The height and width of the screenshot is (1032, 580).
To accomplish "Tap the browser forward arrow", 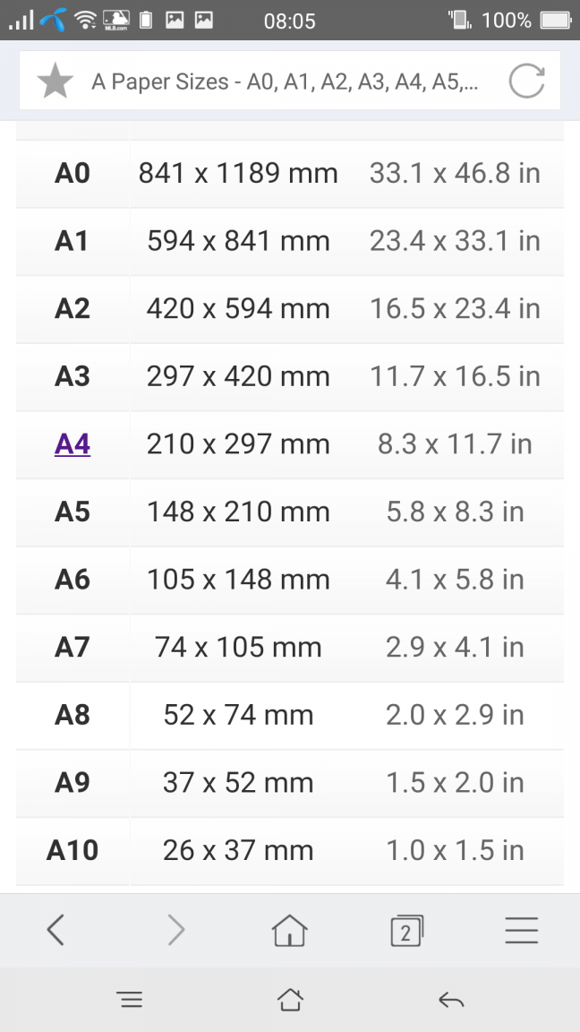I will point(175,931).
